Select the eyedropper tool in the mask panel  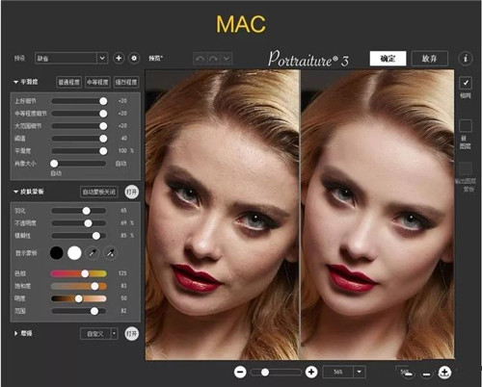pos(93,253)
